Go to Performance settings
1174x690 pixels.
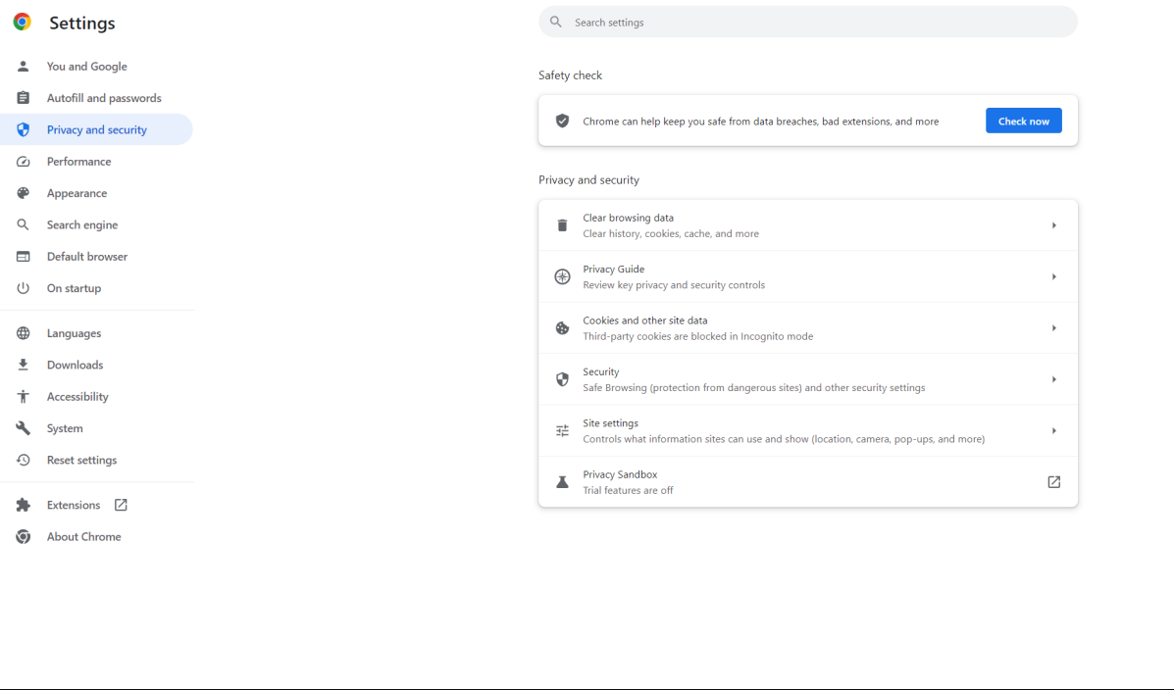(78, 162)
